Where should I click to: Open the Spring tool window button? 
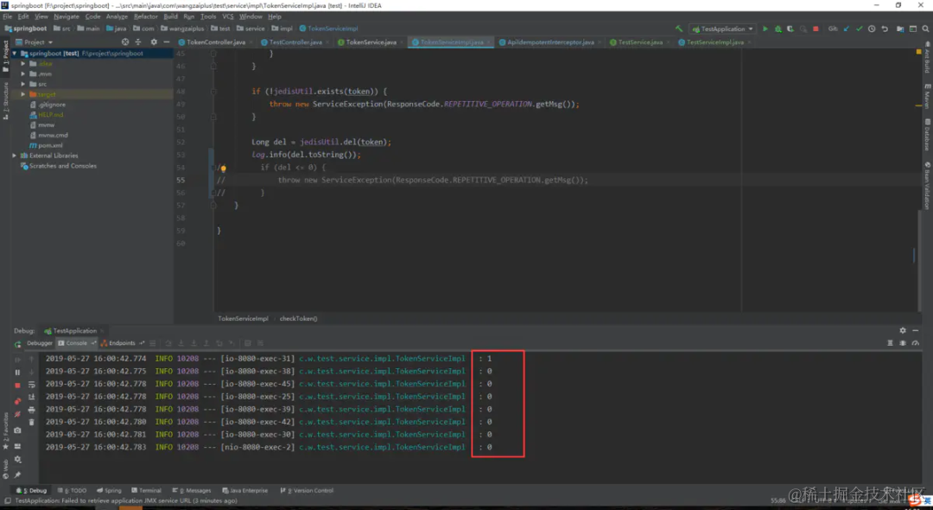[109, 490]
